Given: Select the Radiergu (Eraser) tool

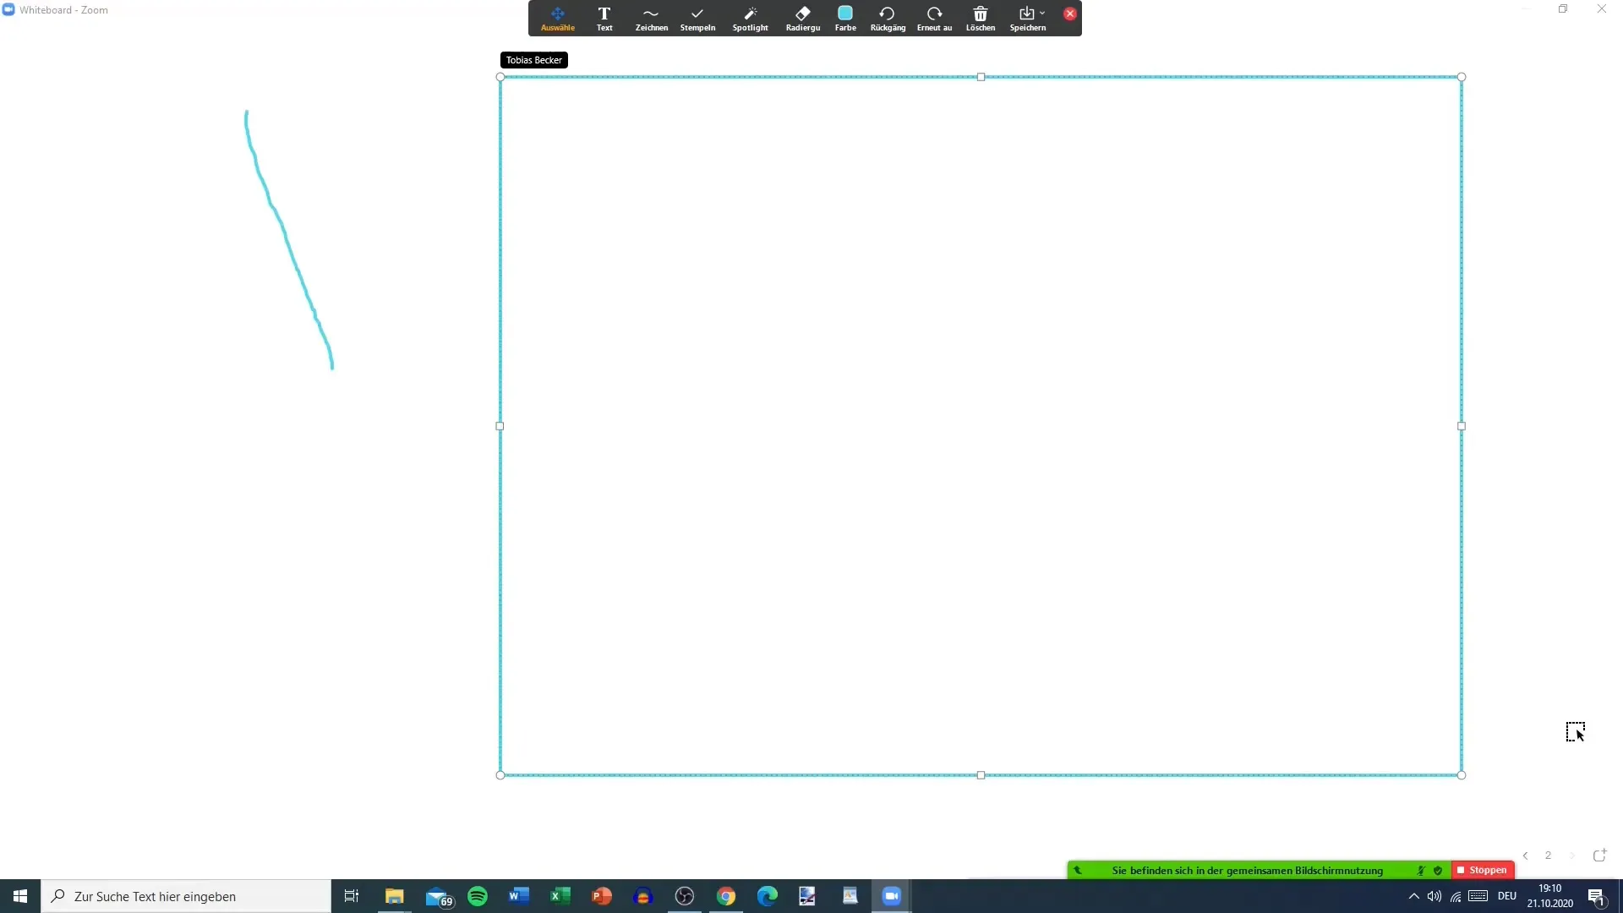Looking at the screenshot, I should [x=801, y=18].
